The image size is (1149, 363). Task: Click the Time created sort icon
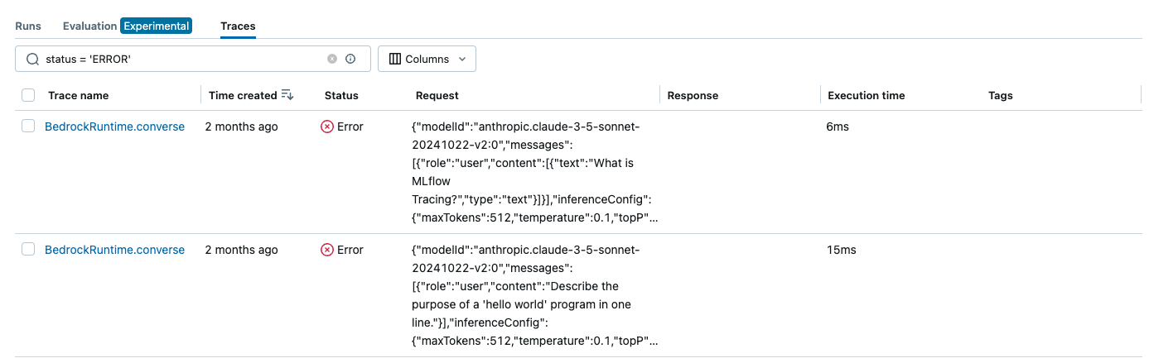tap(287, 95)
